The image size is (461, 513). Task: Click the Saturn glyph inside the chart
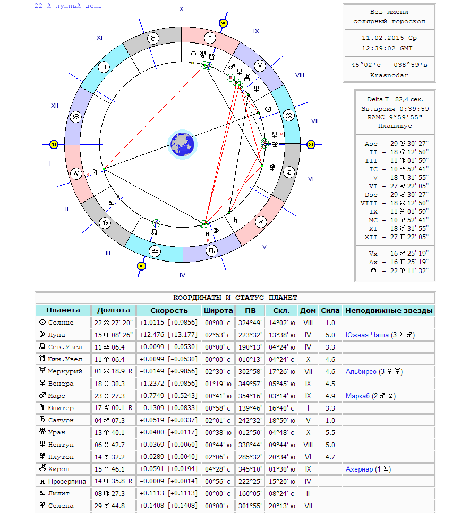(x=235, y=220)
